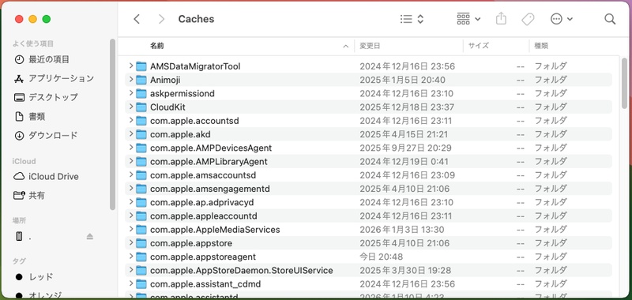
Task: Open the list view switcher
Action: pyautogui.click(x=412, y=19)
